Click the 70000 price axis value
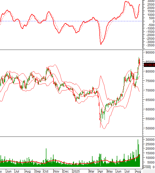 150,90
